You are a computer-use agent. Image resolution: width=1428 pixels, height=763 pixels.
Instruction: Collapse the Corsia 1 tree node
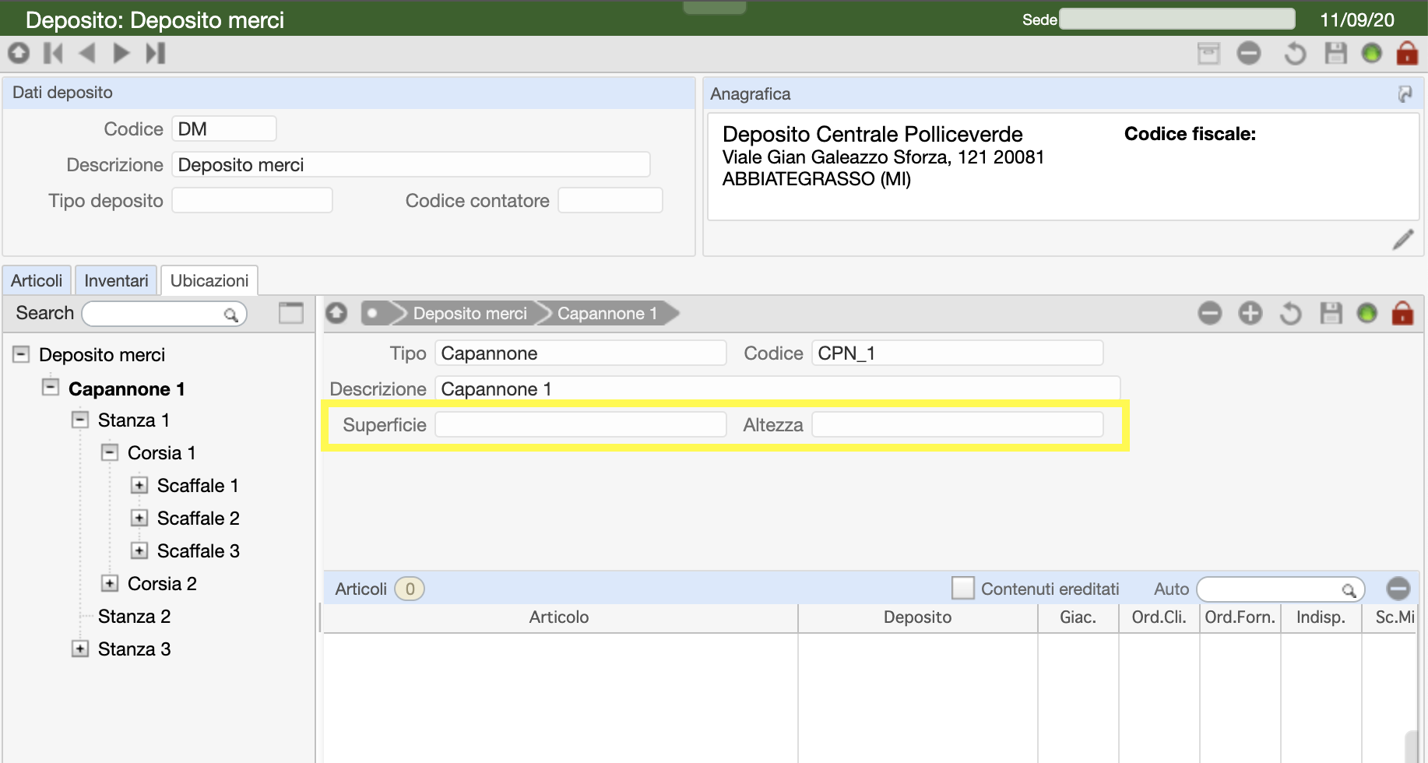coord(110,452)
